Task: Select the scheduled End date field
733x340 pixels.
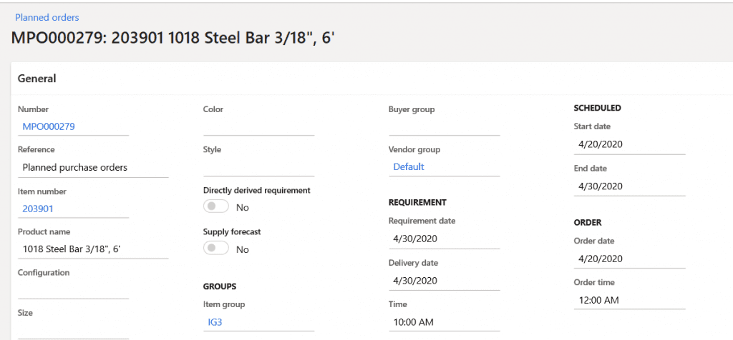Action: pyautogui.click(x=629, y=186)
